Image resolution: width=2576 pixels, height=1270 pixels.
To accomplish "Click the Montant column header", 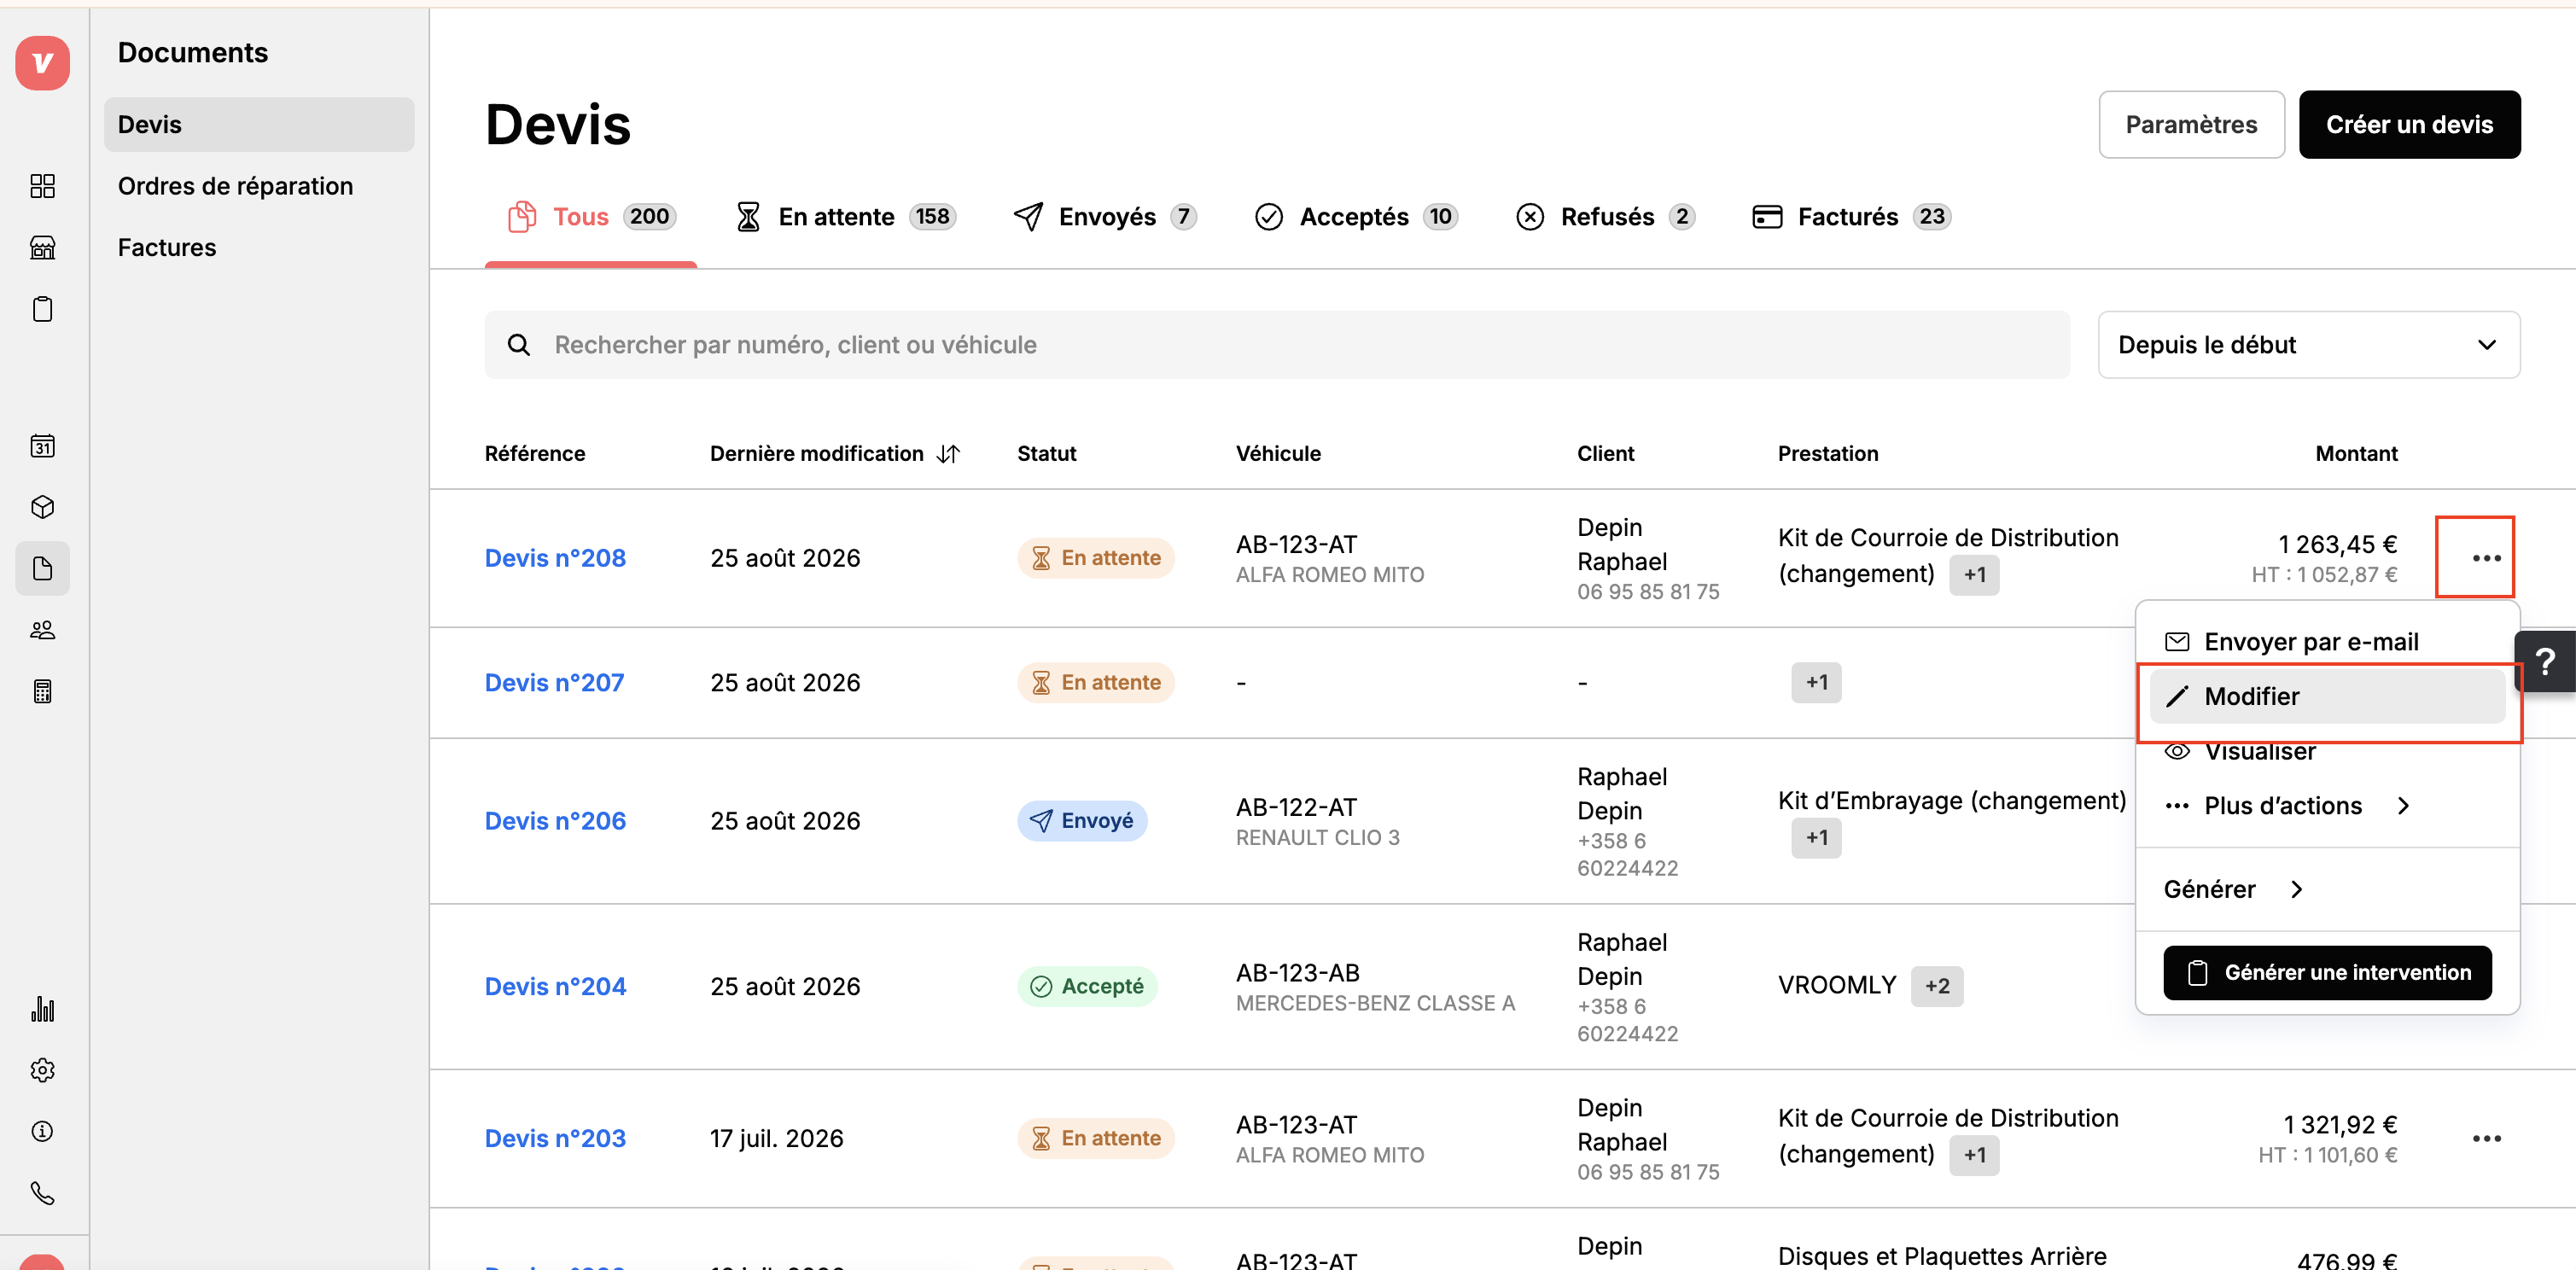I will (2356, 454).
